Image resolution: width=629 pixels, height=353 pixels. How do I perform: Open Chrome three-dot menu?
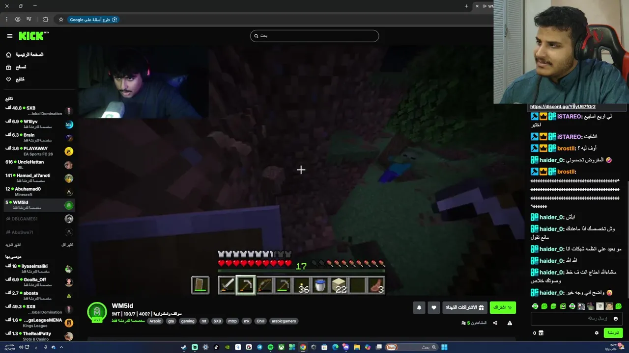coord(6,20)
